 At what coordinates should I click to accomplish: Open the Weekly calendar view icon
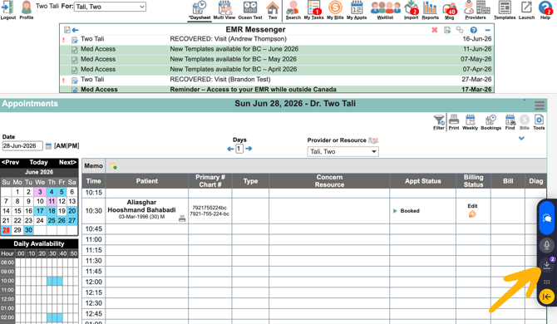click(470, 122)
